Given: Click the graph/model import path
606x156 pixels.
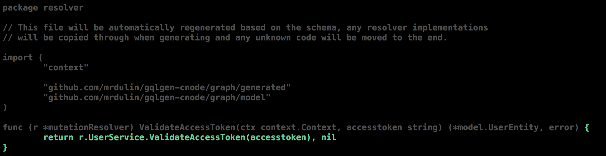Looking at the screenshot, I should pos(157,98).
